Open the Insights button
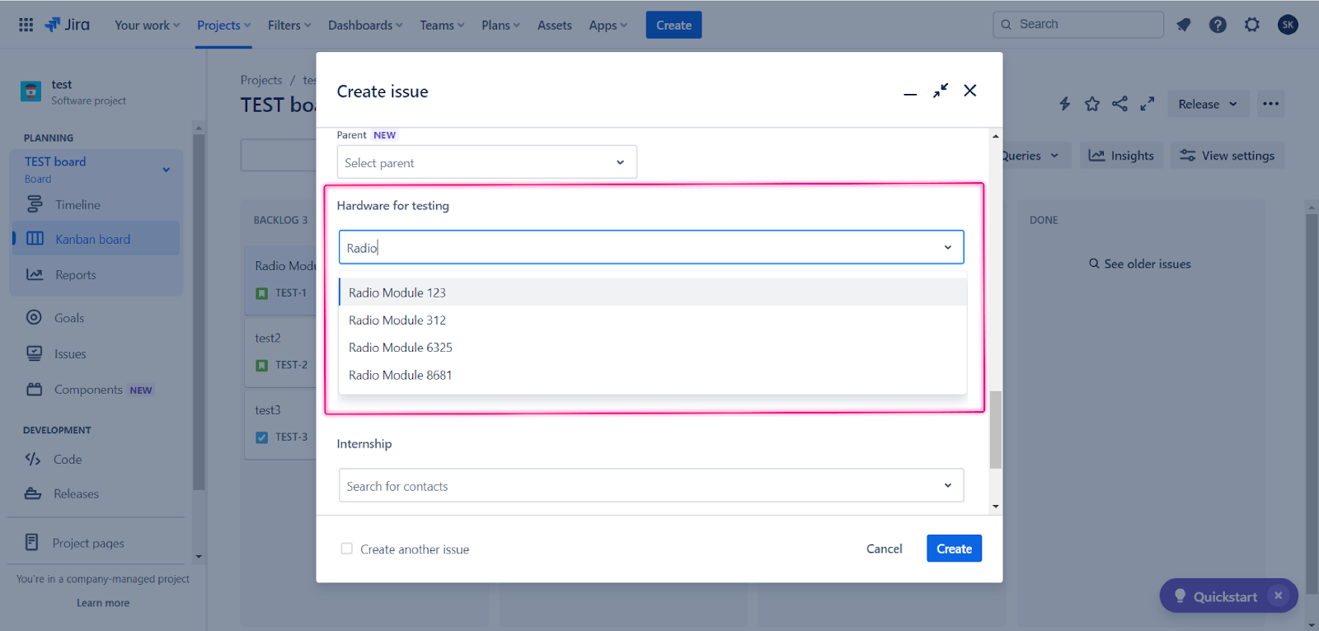Viewport: 1319px width, 631px height. pyautogui.click(x=1121, y=156)
